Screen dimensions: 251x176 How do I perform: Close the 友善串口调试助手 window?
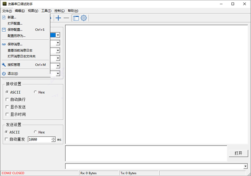tap(244, 4)
